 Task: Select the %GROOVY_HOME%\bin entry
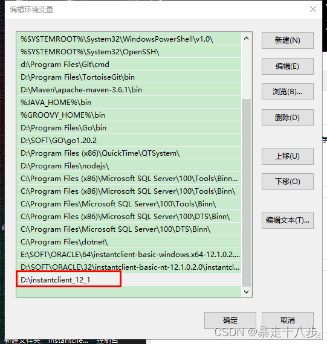tap(129, 115)
